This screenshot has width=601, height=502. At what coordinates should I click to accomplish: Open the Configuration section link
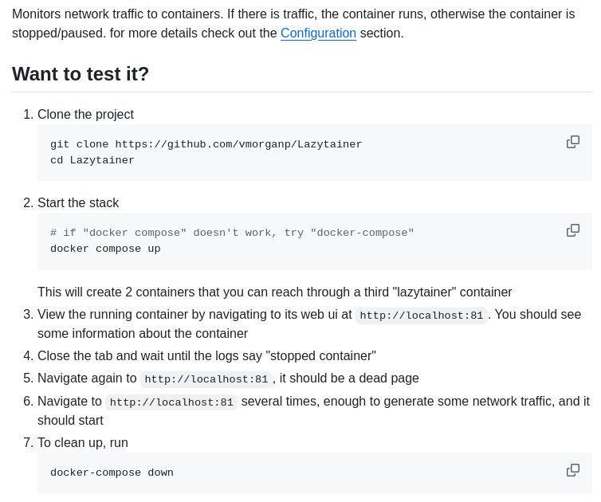(318, 33)
